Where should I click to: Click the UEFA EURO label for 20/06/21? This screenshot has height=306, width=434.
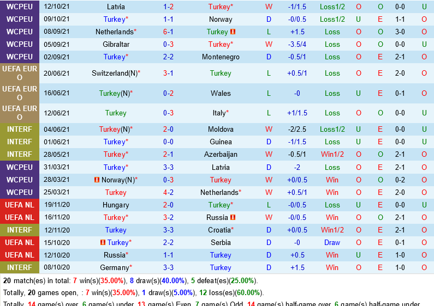tap(19, 73)
